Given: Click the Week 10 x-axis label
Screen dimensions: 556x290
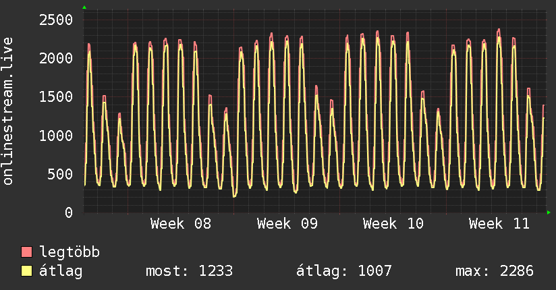Looking at the screenshot, I should coord(393,224).
